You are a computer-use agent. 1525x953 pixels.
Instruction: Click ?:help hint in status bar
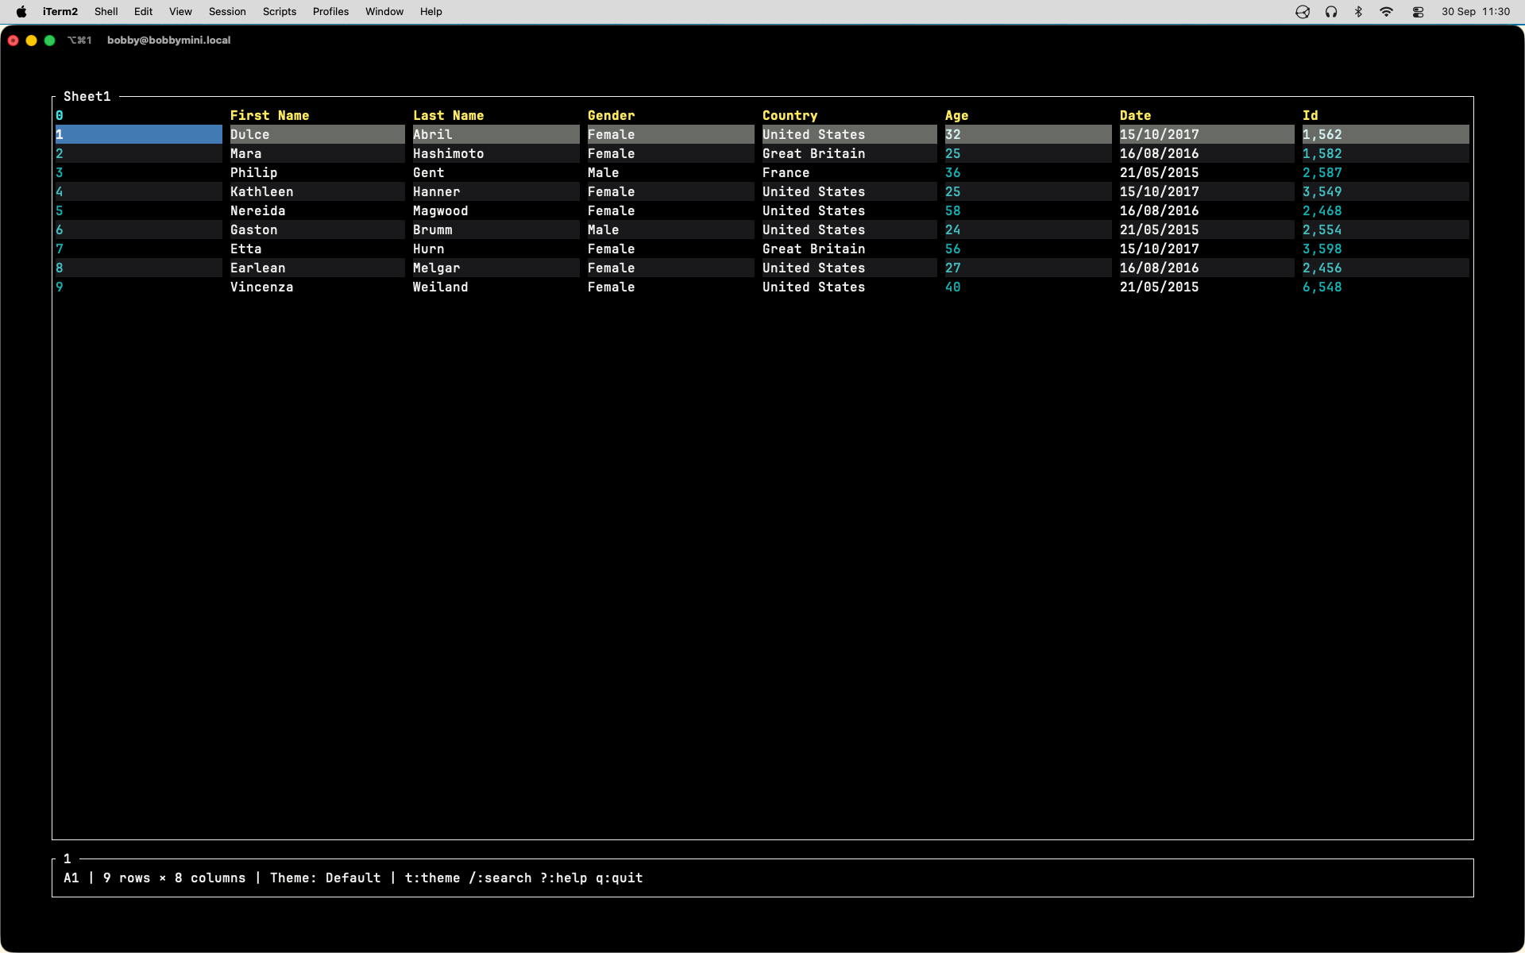[564, 878]
